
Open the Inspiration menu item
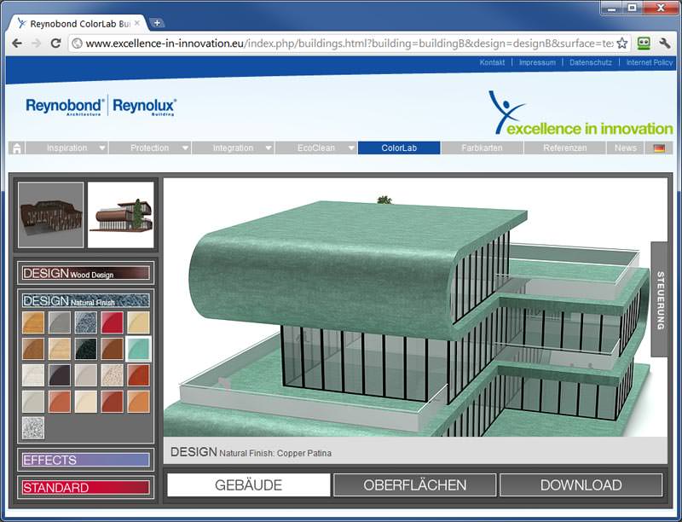(66, 148)
